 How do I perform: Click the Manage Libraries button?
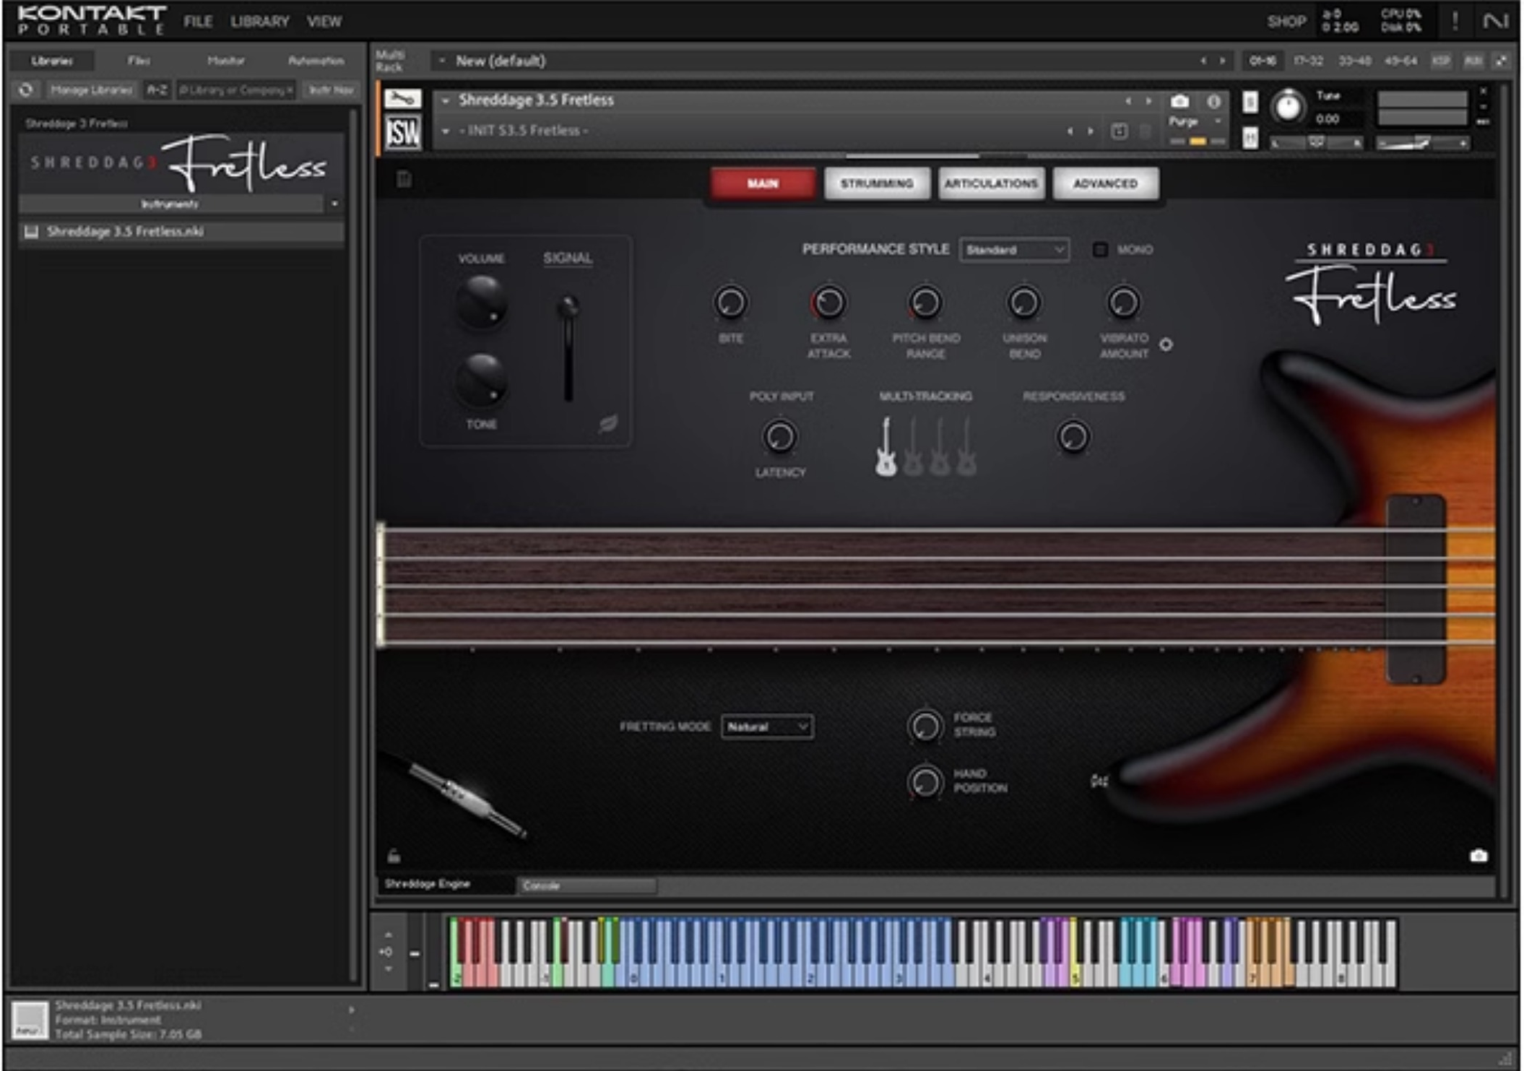[x=91, y=90]
